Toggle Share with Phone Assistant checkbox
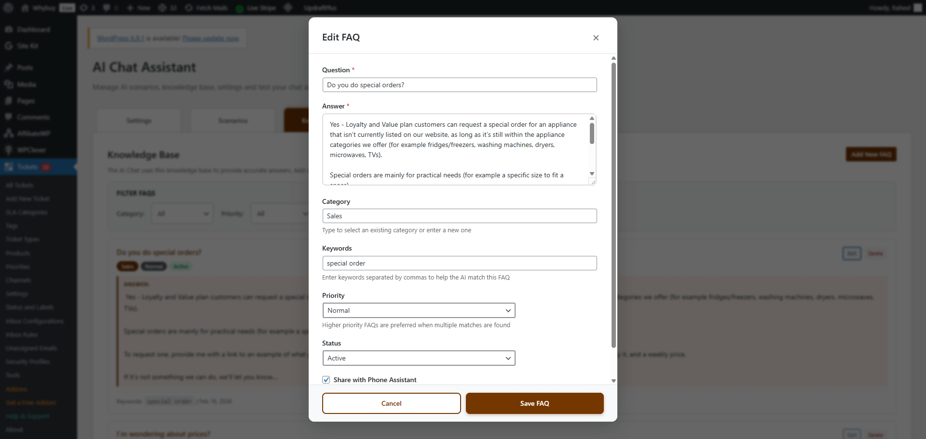The image size is (926, 439). (x=327, y=380)
